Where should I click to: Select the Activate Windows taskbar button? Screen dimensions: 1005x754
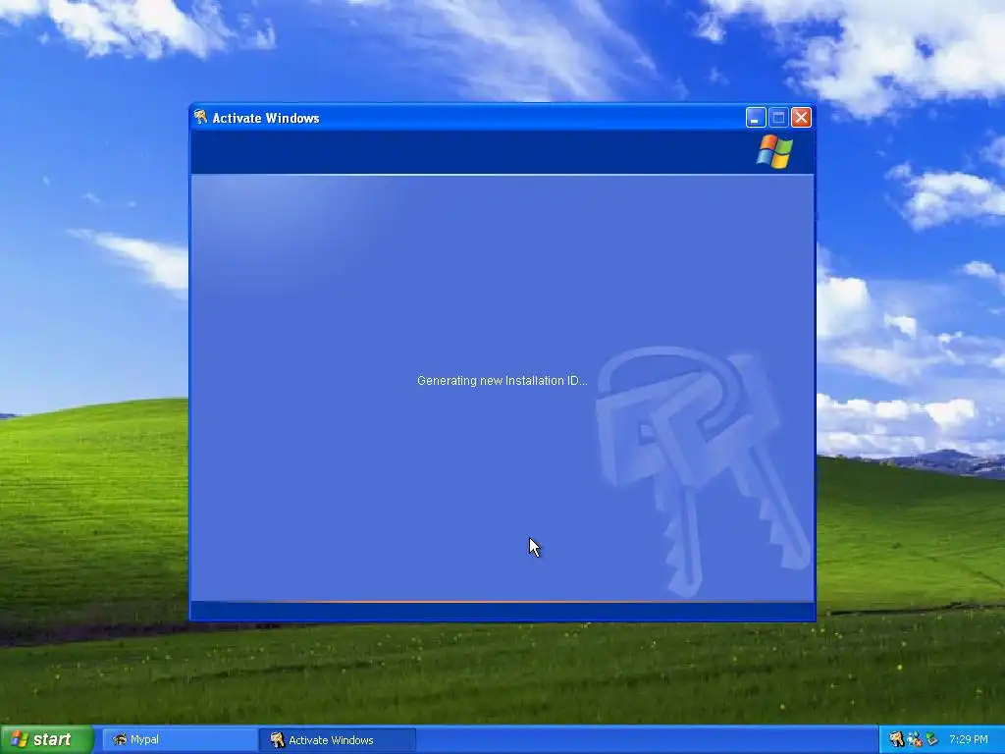pos(338,739)
